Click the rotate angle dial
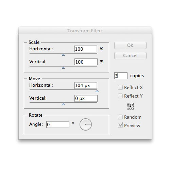 tap(86, 124)
